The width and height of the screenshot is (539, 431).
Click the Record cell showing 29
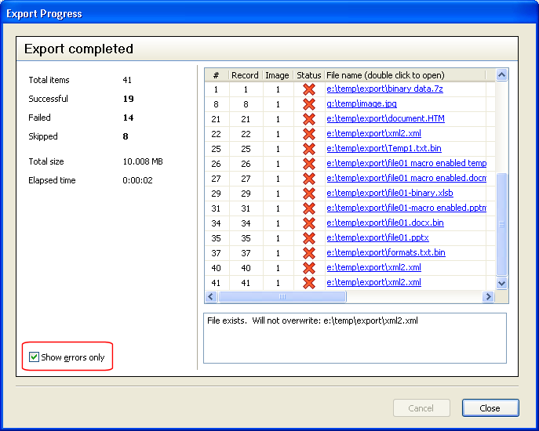point(246,194)
